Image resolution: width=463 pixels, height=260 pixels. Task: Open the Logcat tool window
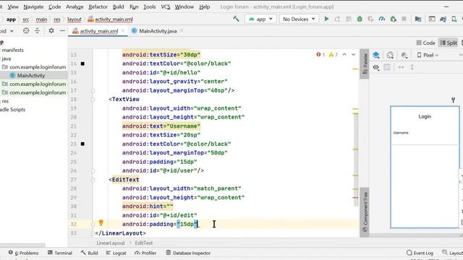116,253
